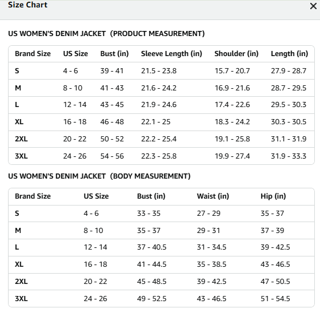Image resolution: width=320 pixels, height=312 pixels.
Task: Click the Shoulder (in) column header
Action: [x=237, y=54]
